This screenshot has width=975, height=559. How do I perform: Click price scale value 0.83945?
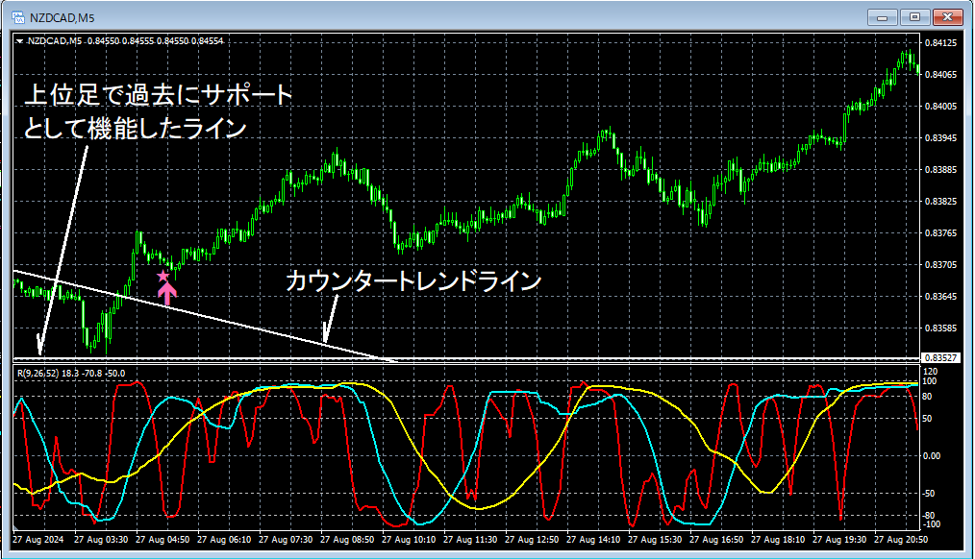coord(940,138)
